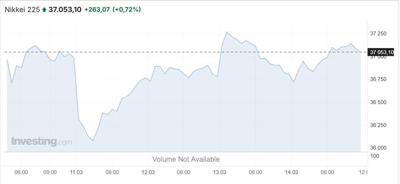400x184 pixels.
Task: Click the (+0,72%) percentage change
Action: click(x=127, y=10)
